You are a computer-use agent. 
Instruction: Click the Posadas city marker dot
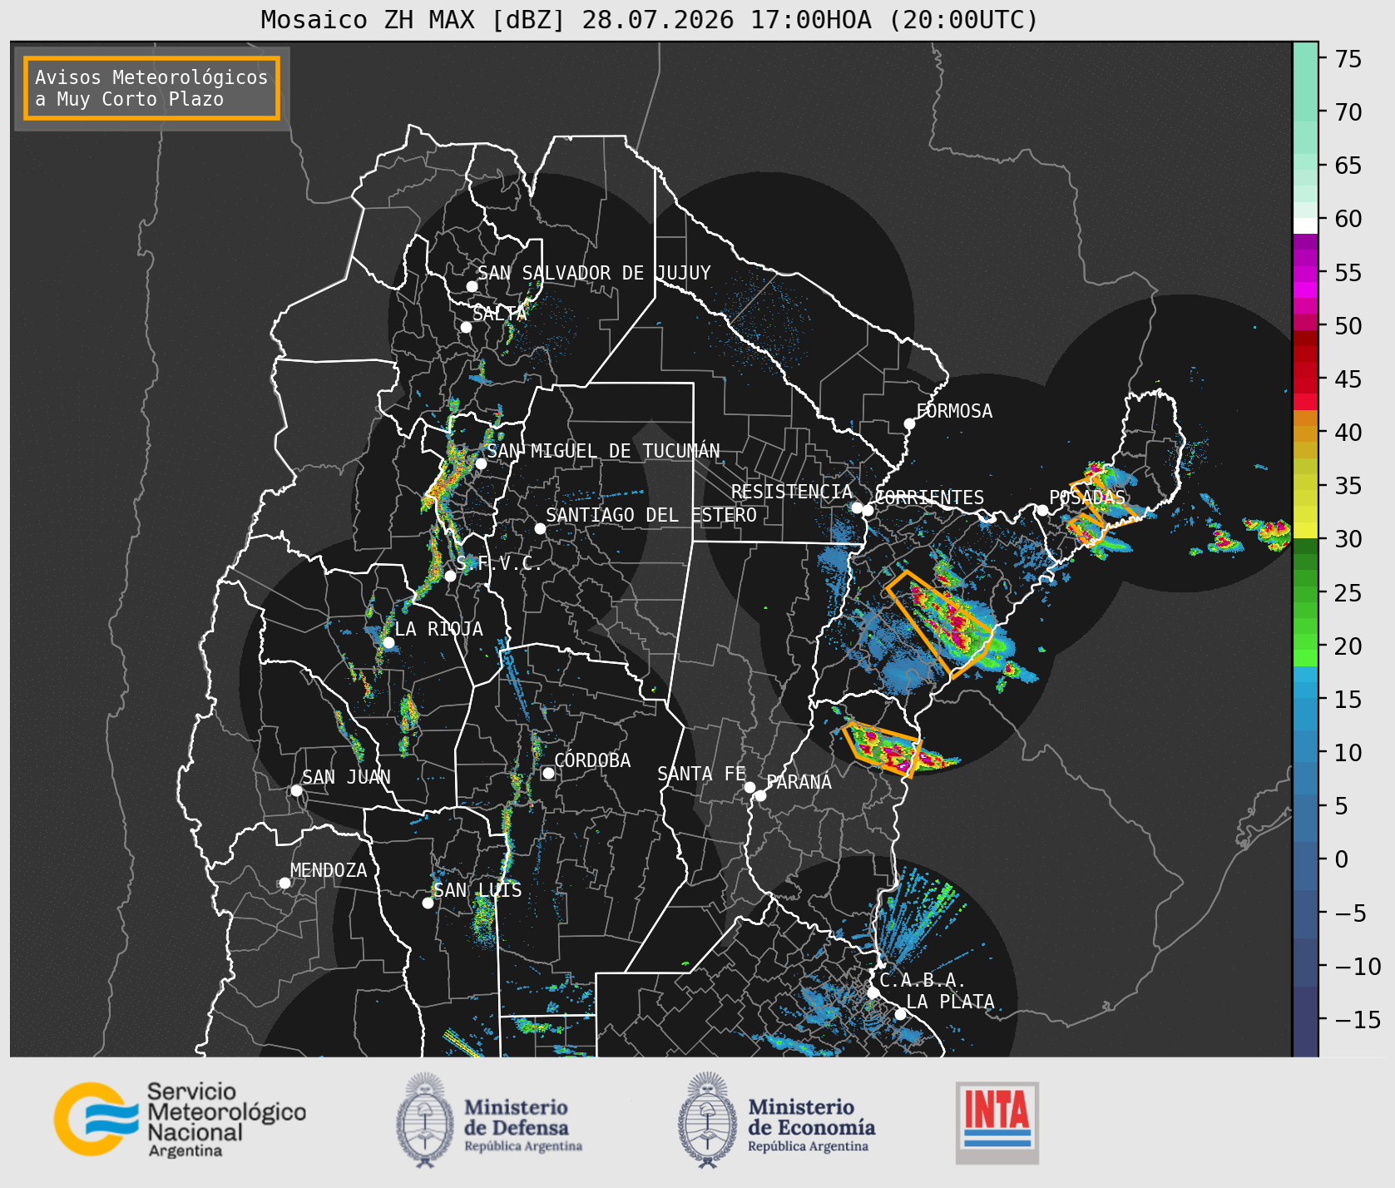click(1041, 510)
